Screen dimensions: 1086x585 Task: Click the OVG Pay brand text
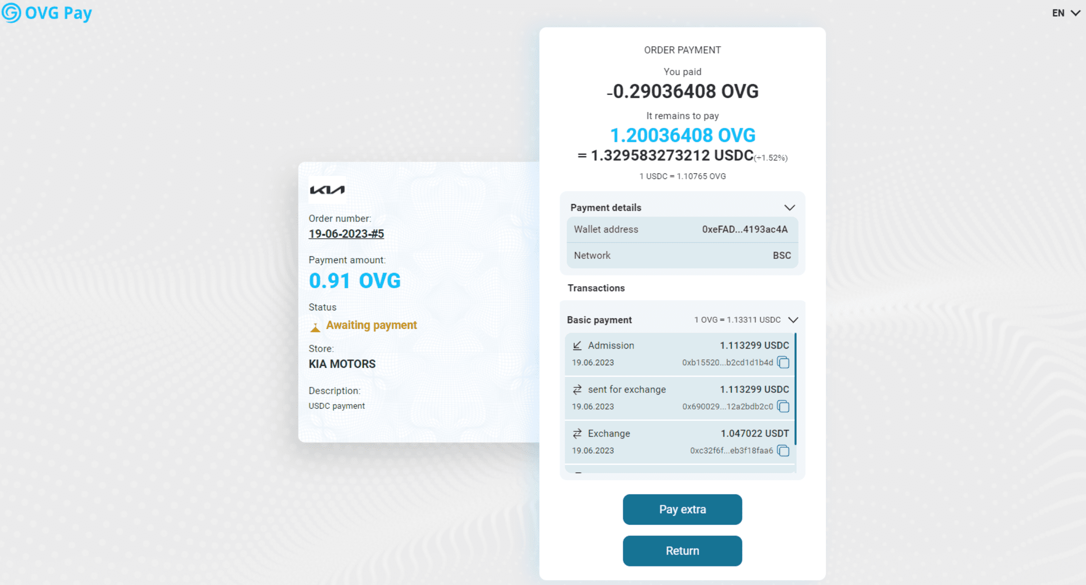coord(58,13)
